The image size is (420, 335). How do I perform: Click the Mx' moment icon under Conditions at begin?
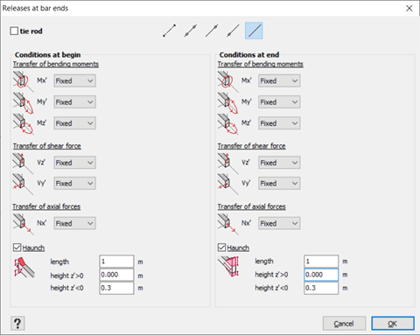[x=23, y=81]
